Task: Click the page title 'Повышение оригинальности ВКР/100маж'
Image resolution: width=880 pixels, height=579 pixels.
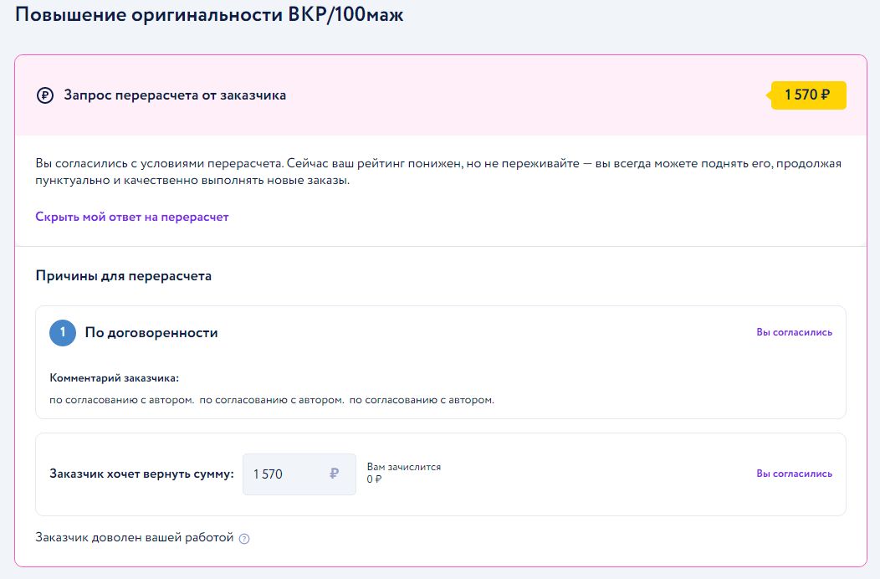Action: coord(209,15)
